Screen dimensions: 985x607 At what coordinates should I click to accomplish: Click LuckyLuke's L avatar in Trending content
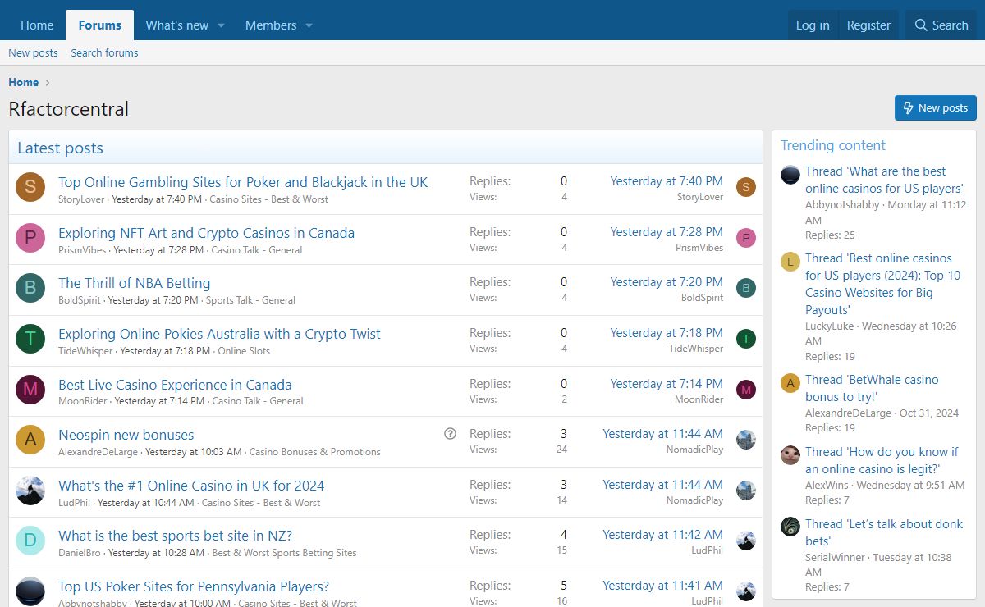pos(790,262)
